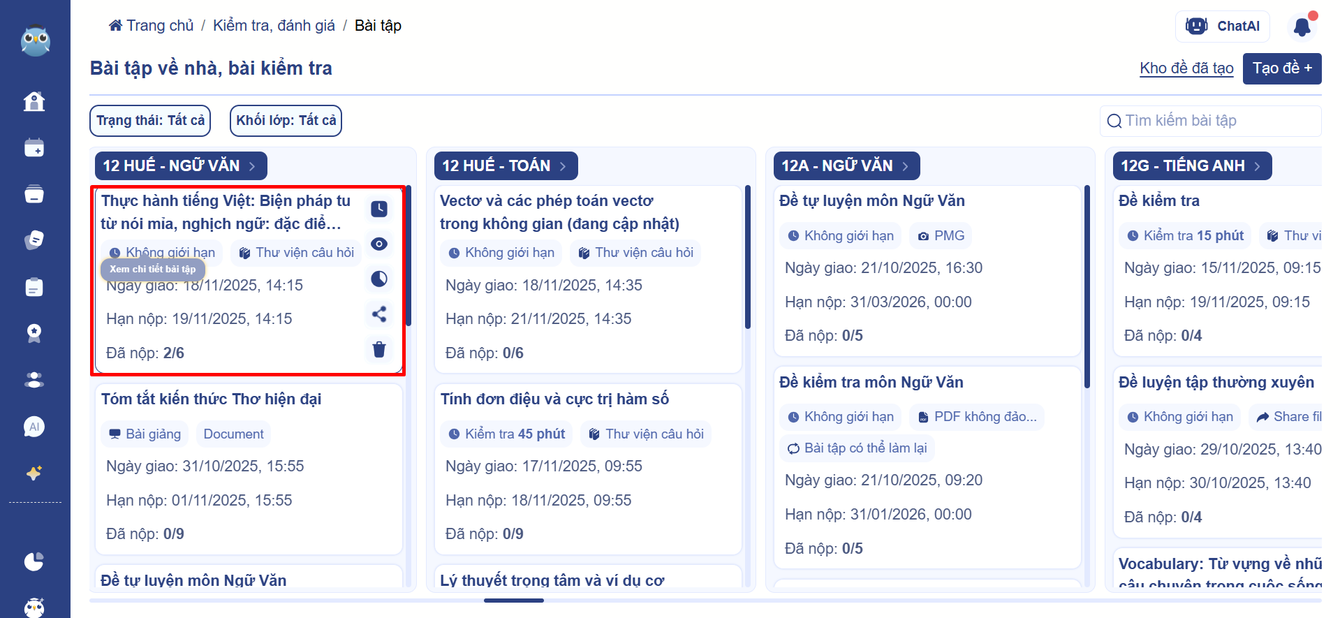Screen dimensions: 1340x618
Task: Open the ChatAI assistant
Action: (1223, 27)
